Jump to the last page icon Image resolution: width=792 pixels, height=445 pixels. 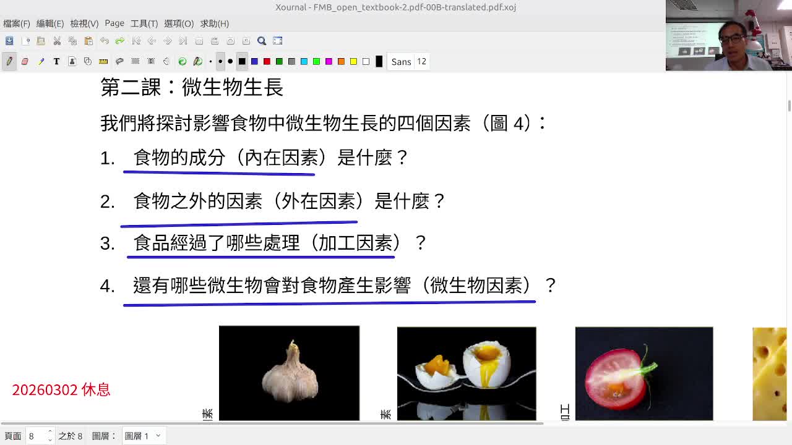(183, 41)
